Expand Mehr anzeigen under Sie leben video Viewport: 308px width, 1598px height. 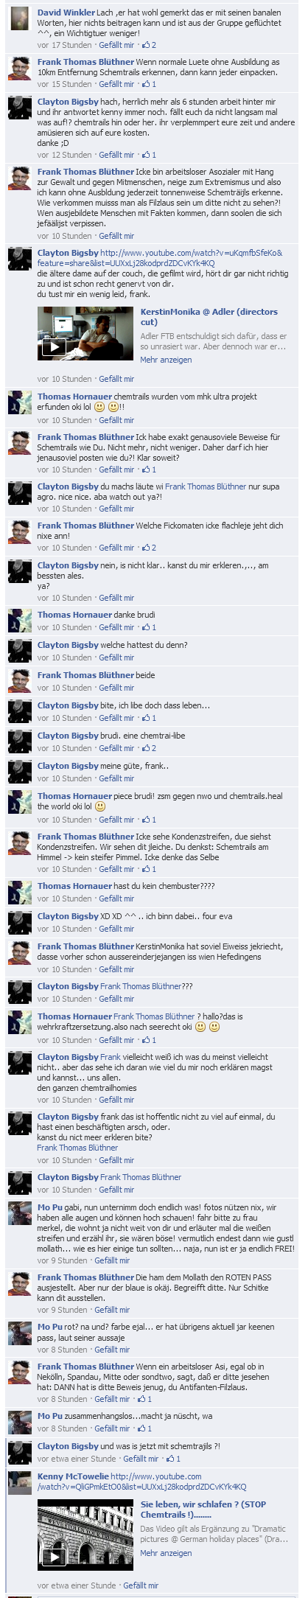point(166,1552)
